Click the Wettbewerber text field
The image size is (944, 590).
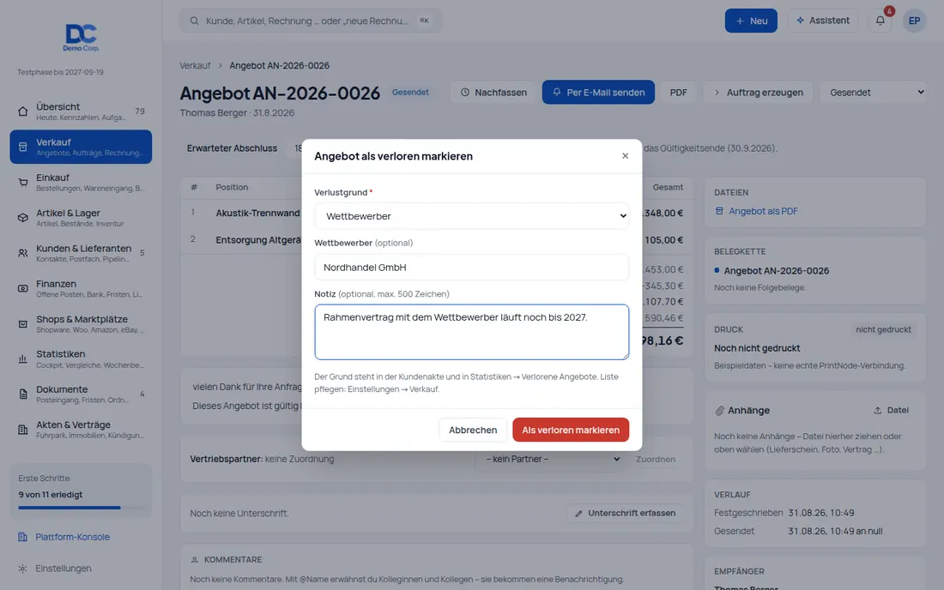(471, 267)
